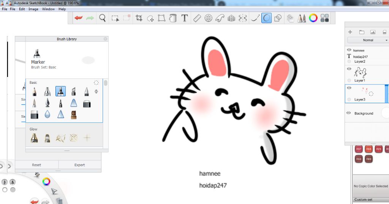Click the red Undo arrow in the toolbar

(x=78, y=18)
